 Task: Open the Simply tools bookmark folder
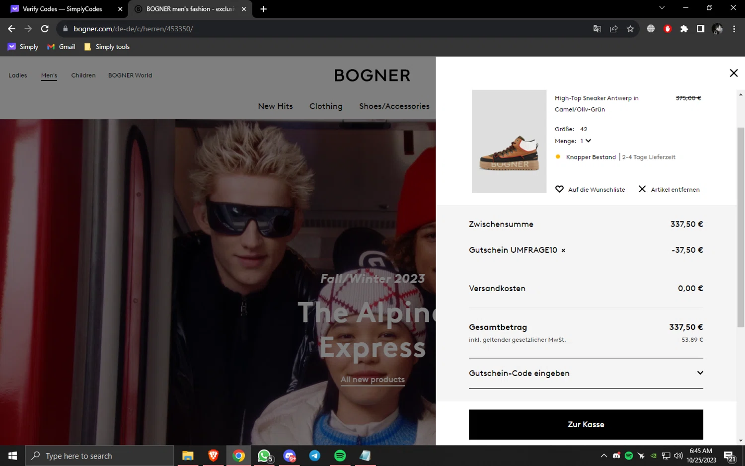coord(107,47)
